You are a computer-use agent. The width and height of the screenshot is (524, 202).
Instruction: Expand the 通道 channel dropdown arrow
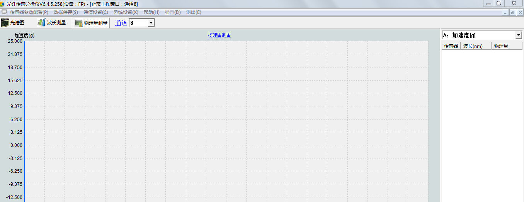(x=151, y=23)
